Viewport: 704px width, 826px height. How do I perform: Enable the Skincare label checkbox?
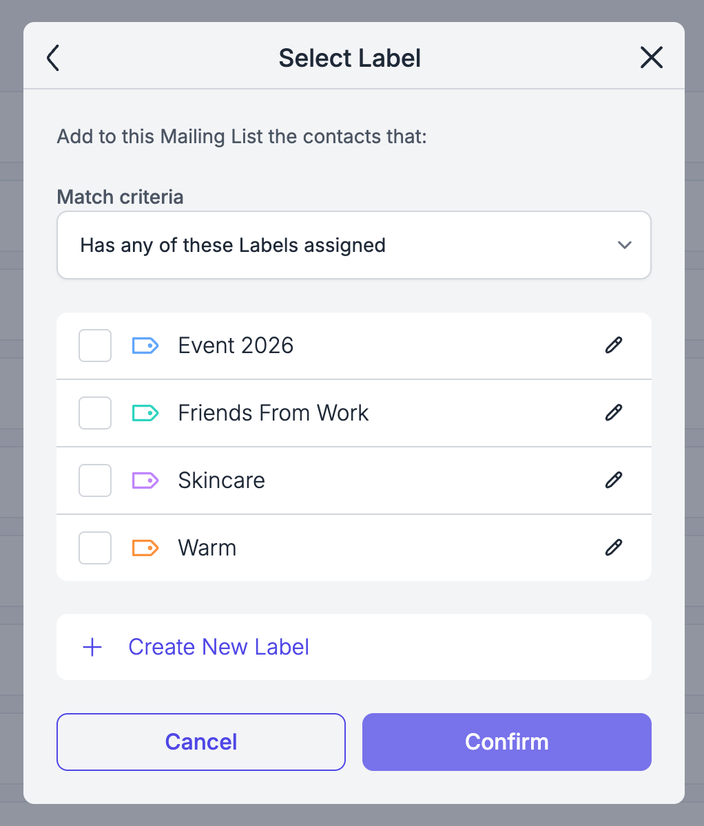(95, 480)
